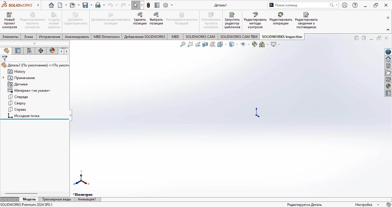Click Настройка in the status bar
The image size is (392, 207).
[364, 205]
